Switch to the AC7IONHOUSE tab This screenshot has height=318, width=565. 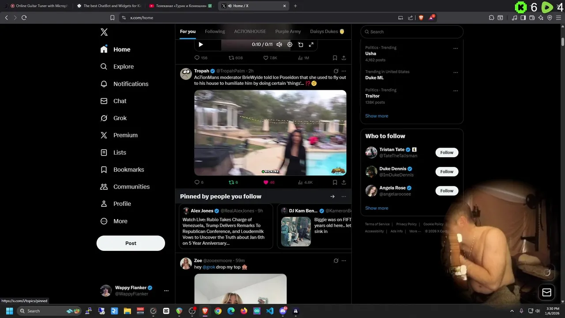pos(250,31)
